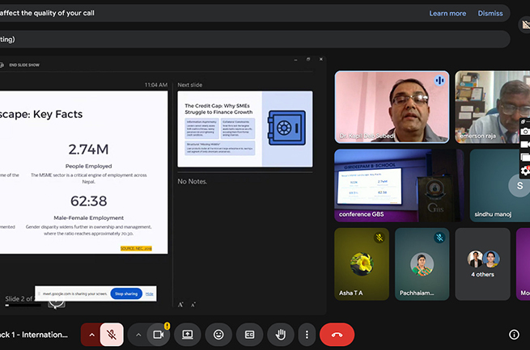Viewport: 530px width, 350px height.
Task: Raise your hand in the meeting
Action: click(281, 334)
